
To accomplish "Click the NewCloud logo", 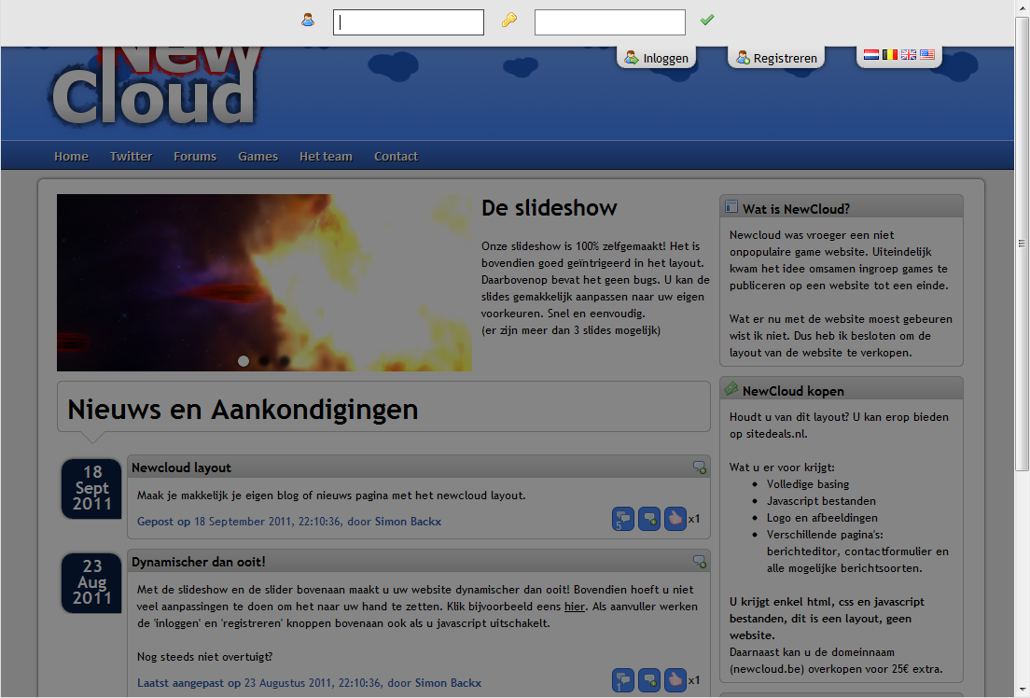I will (154, 87).
